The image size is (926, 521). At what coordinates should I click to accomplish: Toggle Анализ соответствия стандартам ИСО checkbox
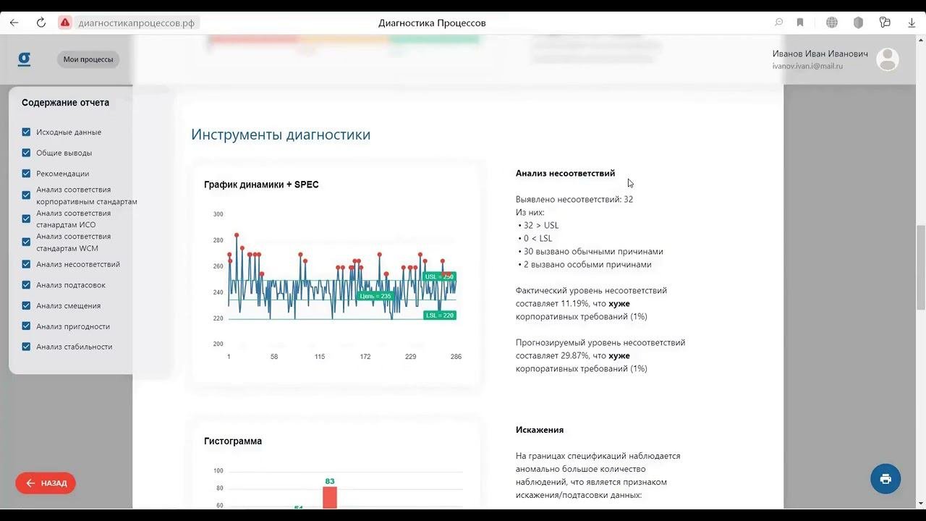[26, 219]
